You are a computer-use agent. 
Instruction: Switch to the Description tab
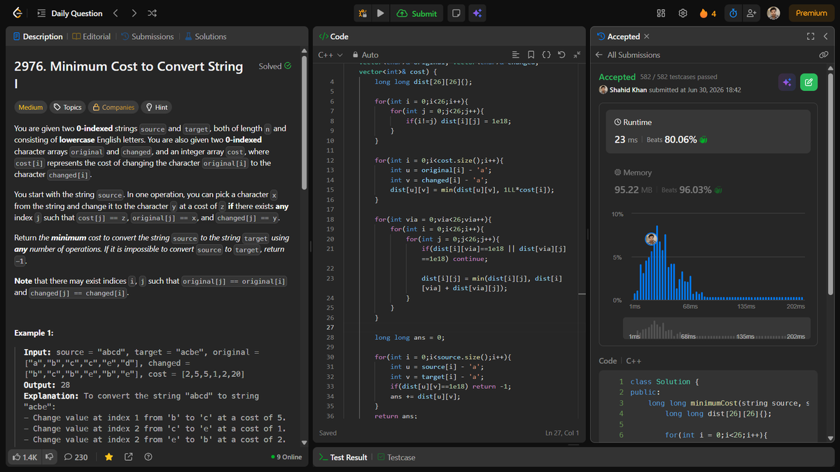[x=37, y=36]
